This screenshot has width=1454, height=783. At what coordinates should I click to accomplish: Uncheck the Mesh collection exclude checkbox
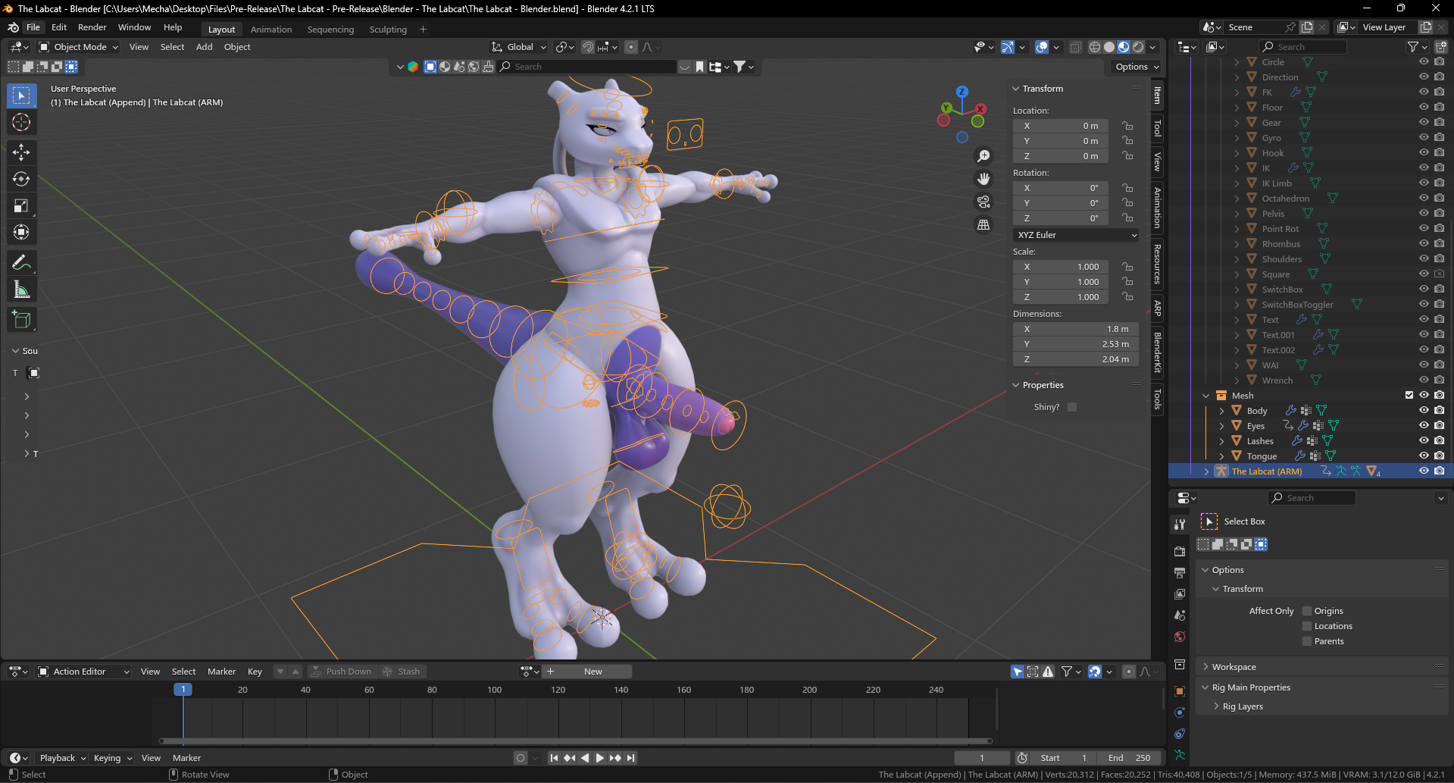(x=1409, y=395)
